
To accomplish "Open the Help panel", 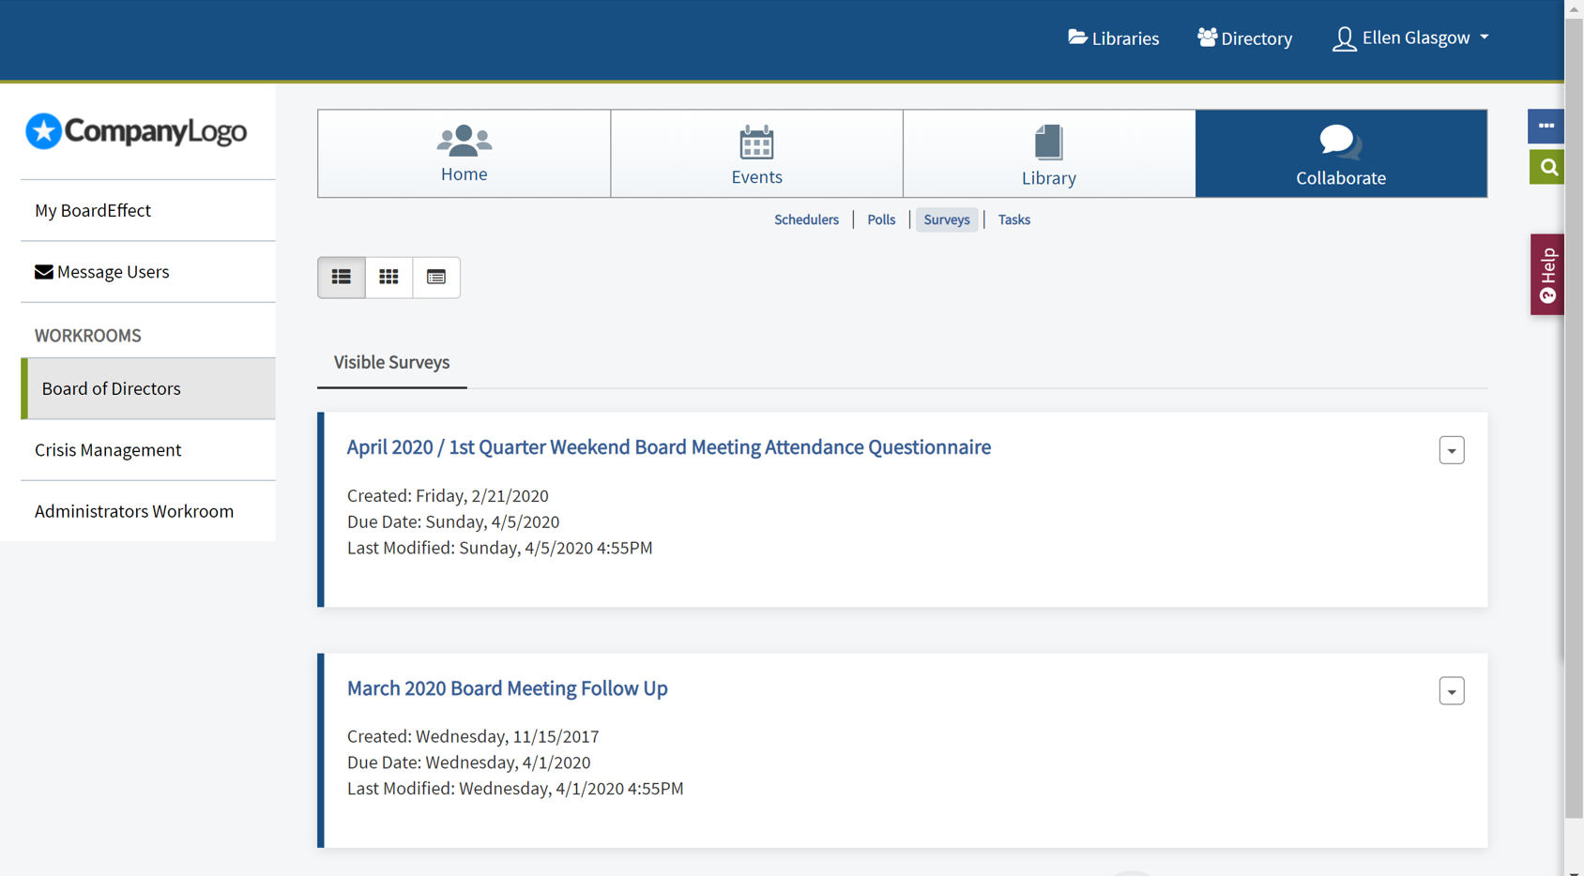I will tap(1546, 274).
